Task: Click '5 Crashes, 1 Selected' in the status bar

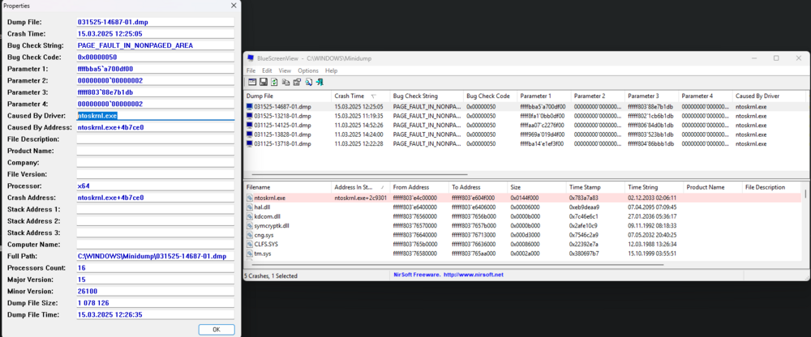Action: click(271, 276)
